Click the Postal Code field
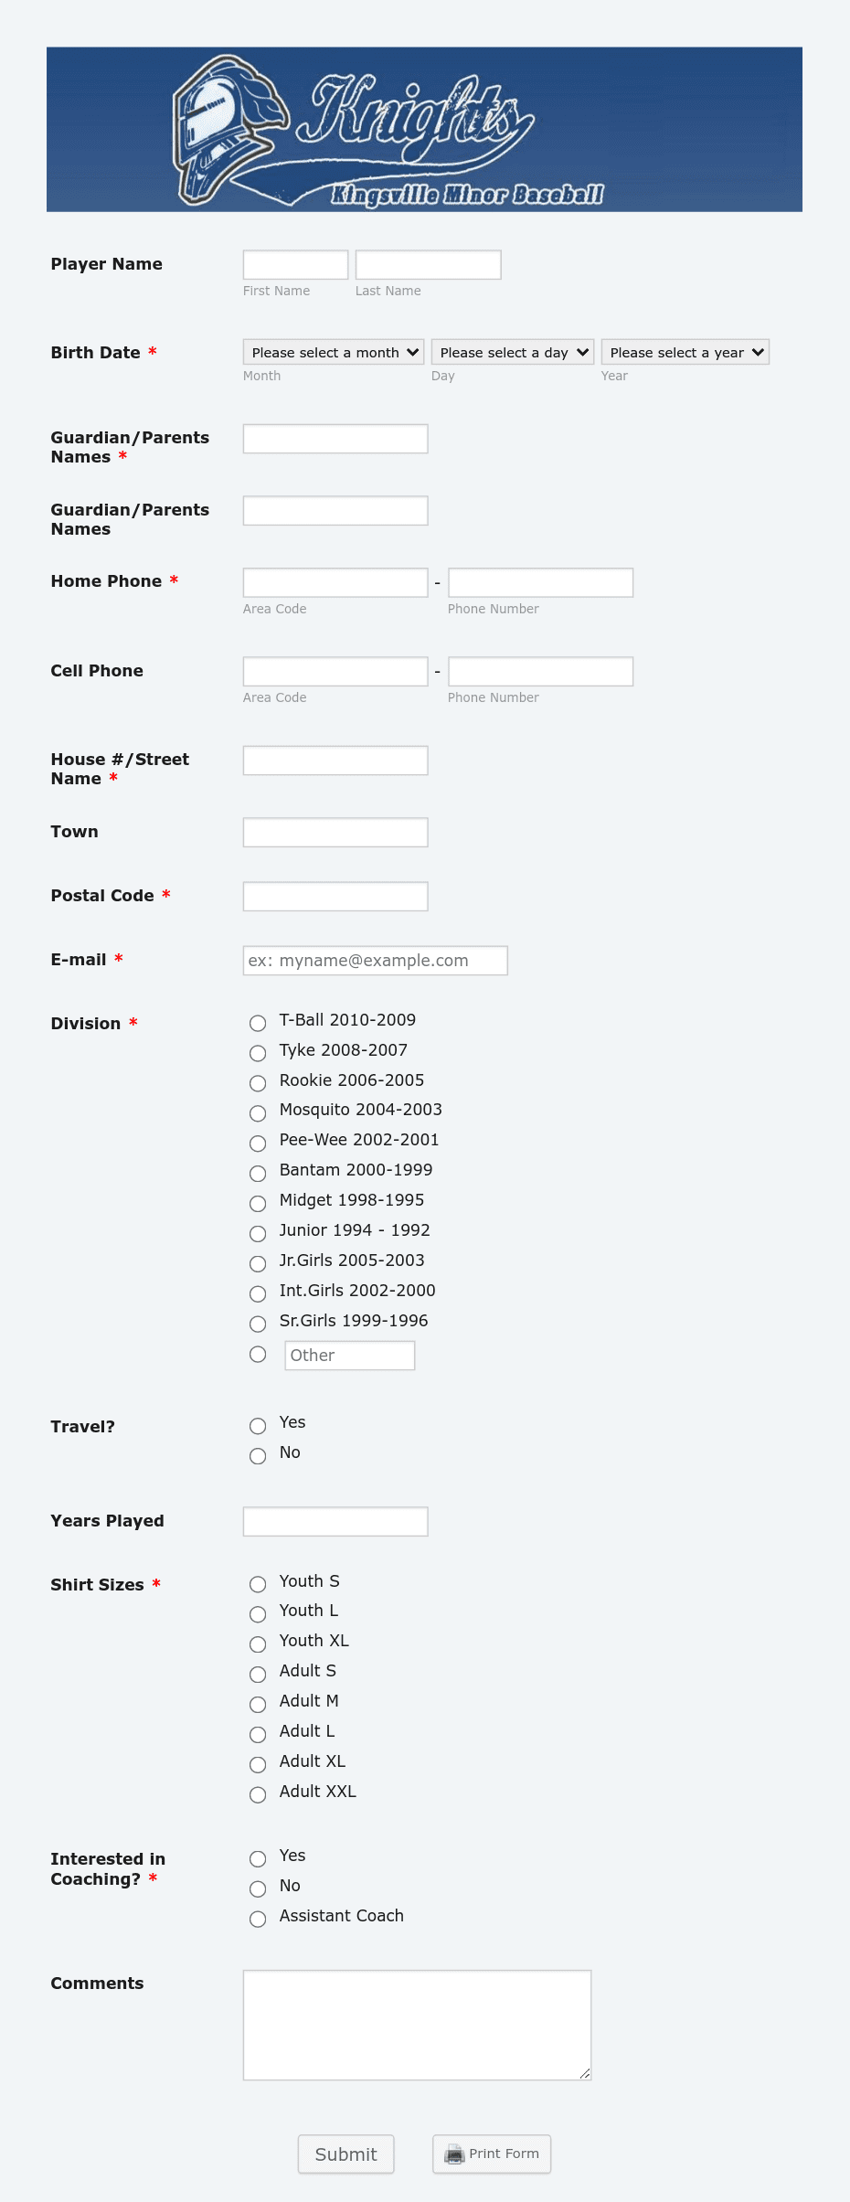The width and height of the screenshot is (850, 2202). pos(335,897)
